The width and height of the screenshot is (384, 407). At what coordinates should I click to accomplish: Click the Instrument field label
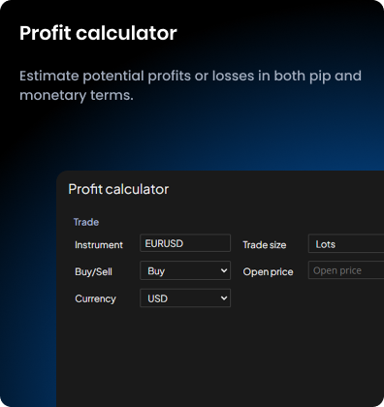(99, 245)
